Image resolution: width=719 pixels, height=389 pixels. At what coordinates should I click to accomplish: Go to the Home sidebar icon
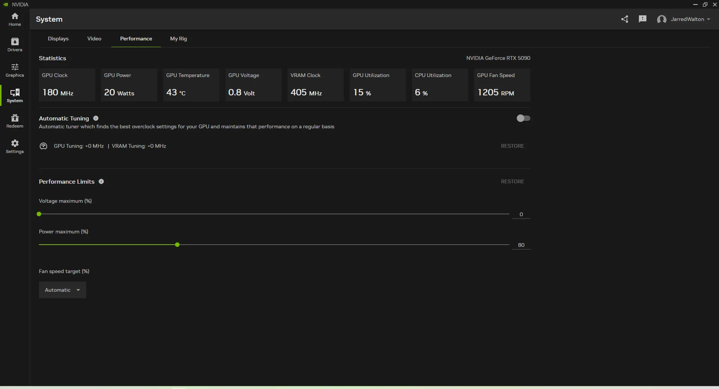(x=15, y=19)
